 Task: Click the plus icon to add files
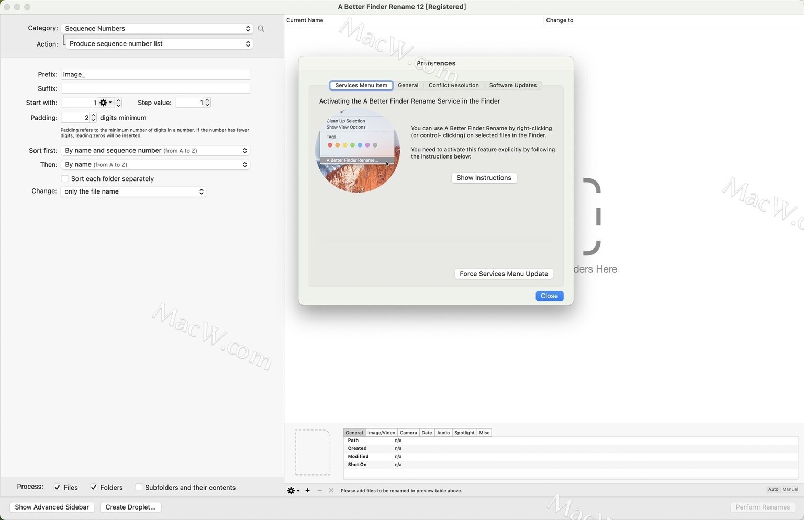(307, 490)
